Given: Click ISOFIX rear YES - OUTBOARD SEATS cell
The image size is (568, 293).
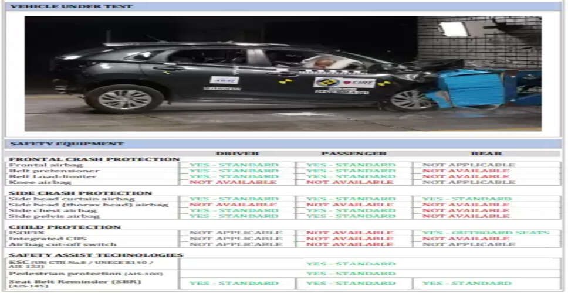Looking at the screenshot, I should click(485, 233).
